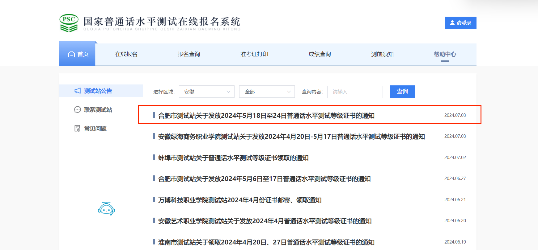Click the 选择区域 label
The image size is (538, 250).
pos(164,92)
